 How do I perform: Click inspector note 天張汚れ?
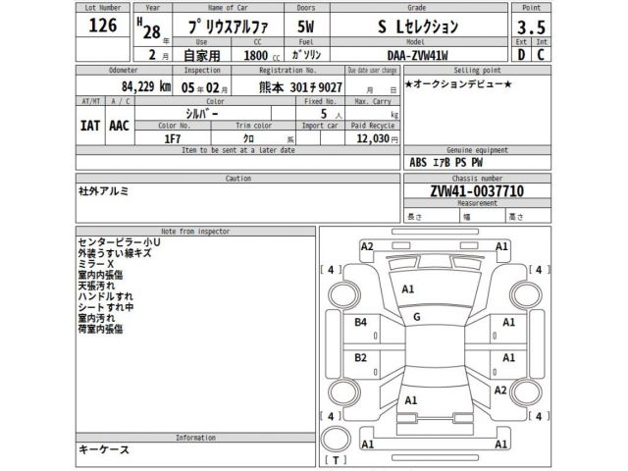pyautogui.click(x=96, y=286)
